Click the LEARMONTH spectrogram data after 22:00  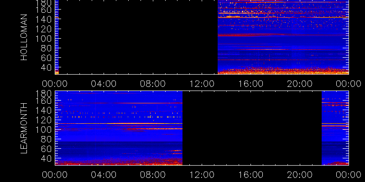(335, 128)
